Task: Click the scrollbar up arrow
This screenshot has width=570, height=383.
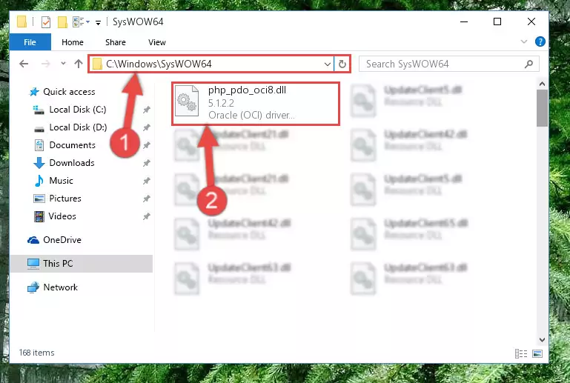Action: [x=542, y=84]
